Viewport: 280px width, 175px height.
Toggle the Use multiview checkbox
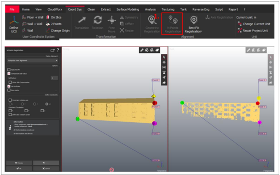point(9,86)
